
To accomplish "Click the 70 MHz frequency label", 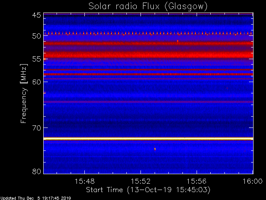I will point(37,128).
